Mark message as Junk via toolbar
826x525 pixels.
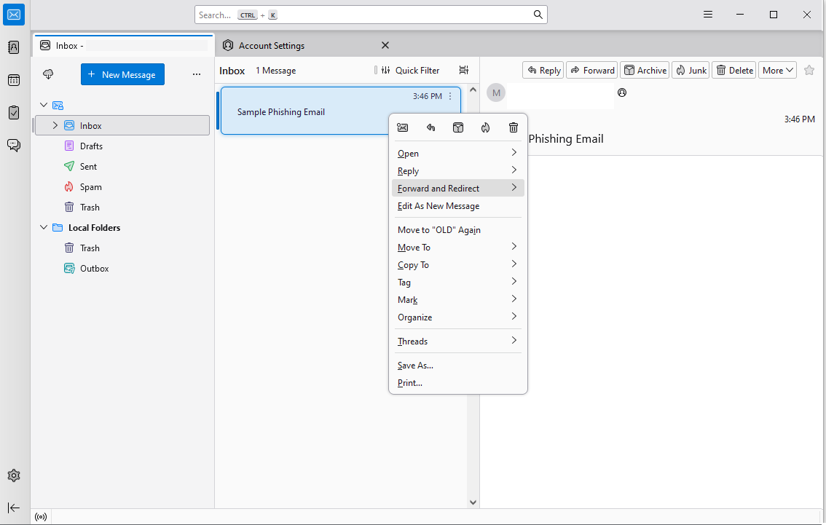(x=691, y=70)
